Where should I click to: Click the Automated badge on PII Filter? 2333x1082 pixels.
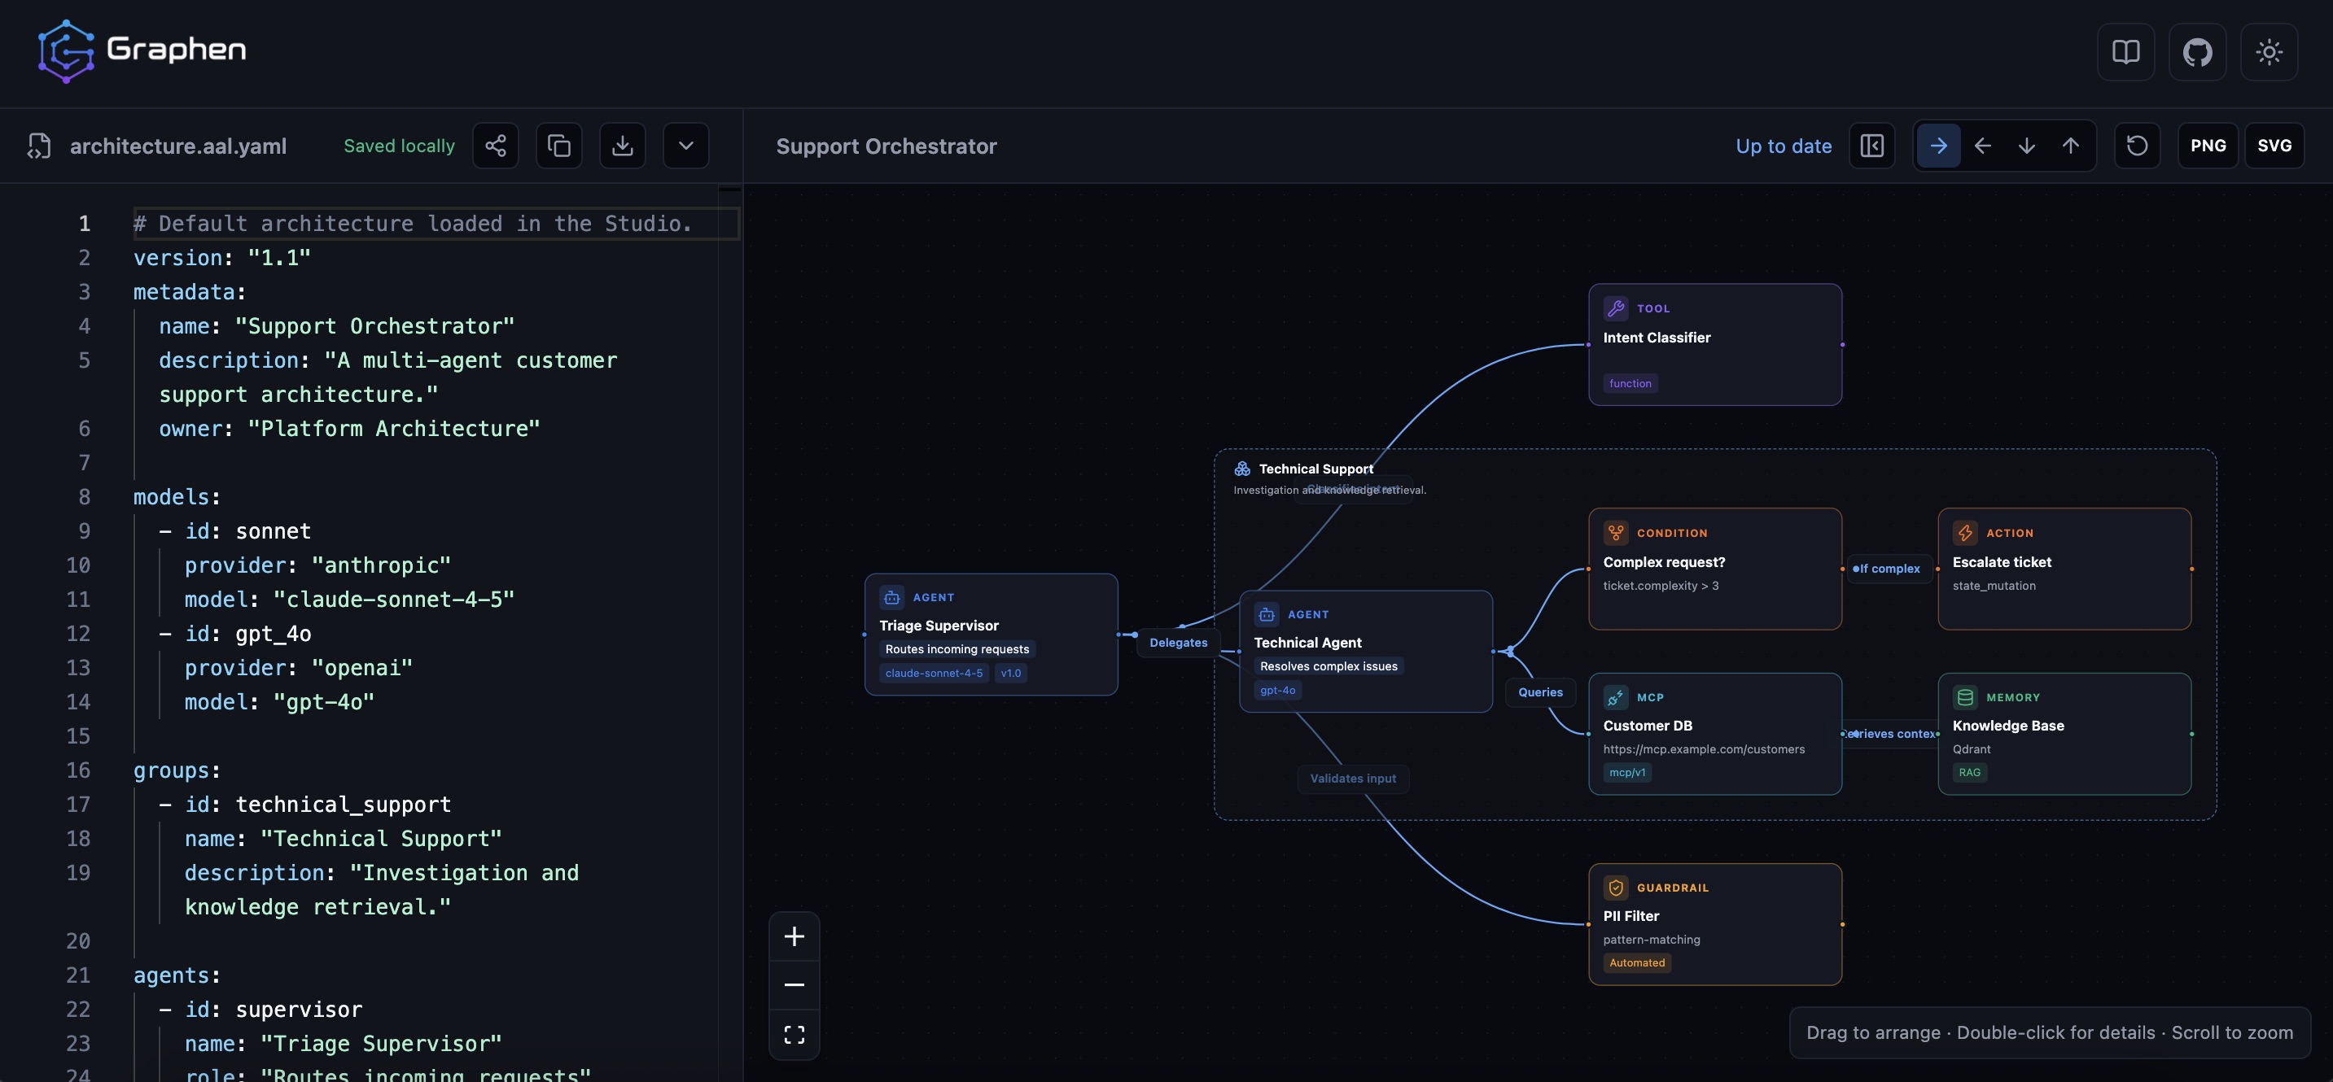coord(1636,963)
